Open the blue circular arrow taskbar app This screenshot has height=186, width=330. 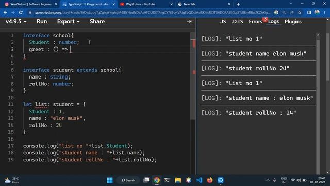pos(220,180)
